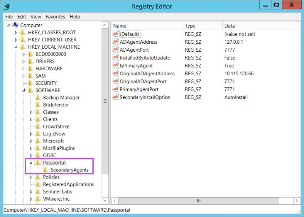Viewport: 304px width, 217px height.
Task: Sort values by the Name column header
Action: click(147, 26)
